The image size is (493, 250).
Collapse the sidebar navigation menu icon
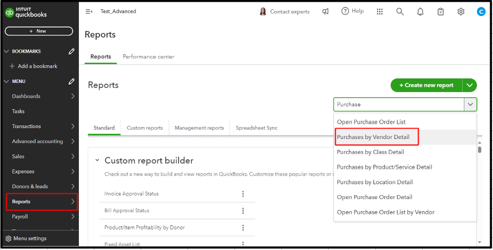click(x=89, y=11)
